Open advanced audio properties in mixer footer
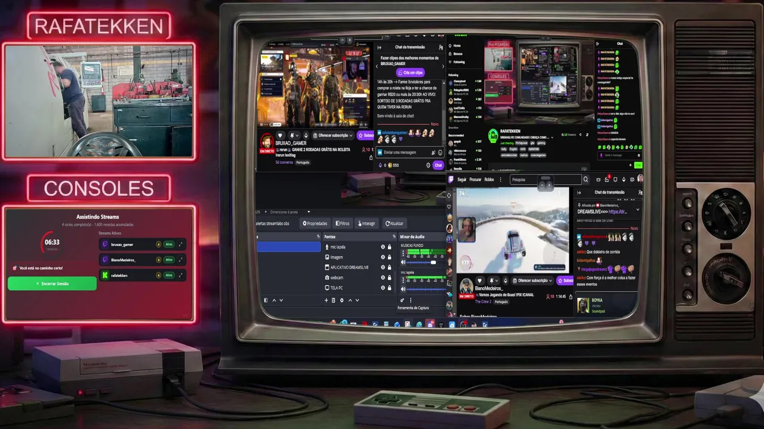The image size is (764, 429). 402,300
